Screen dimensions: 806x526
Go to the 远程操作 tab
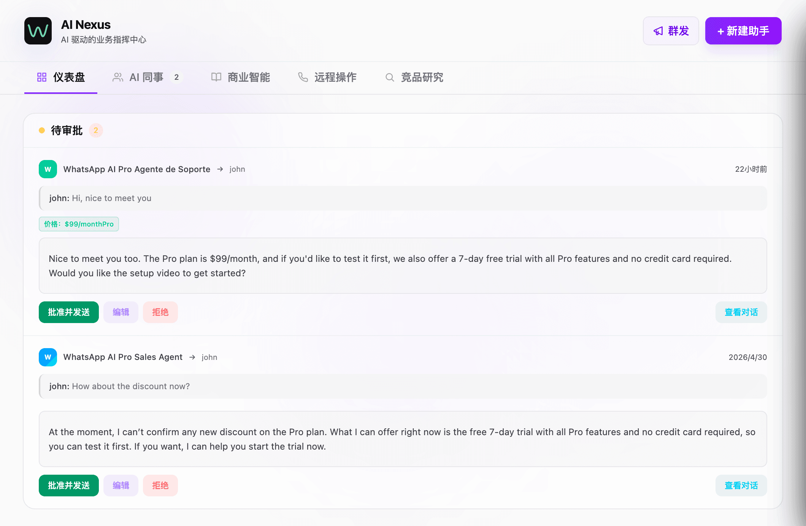327,78
